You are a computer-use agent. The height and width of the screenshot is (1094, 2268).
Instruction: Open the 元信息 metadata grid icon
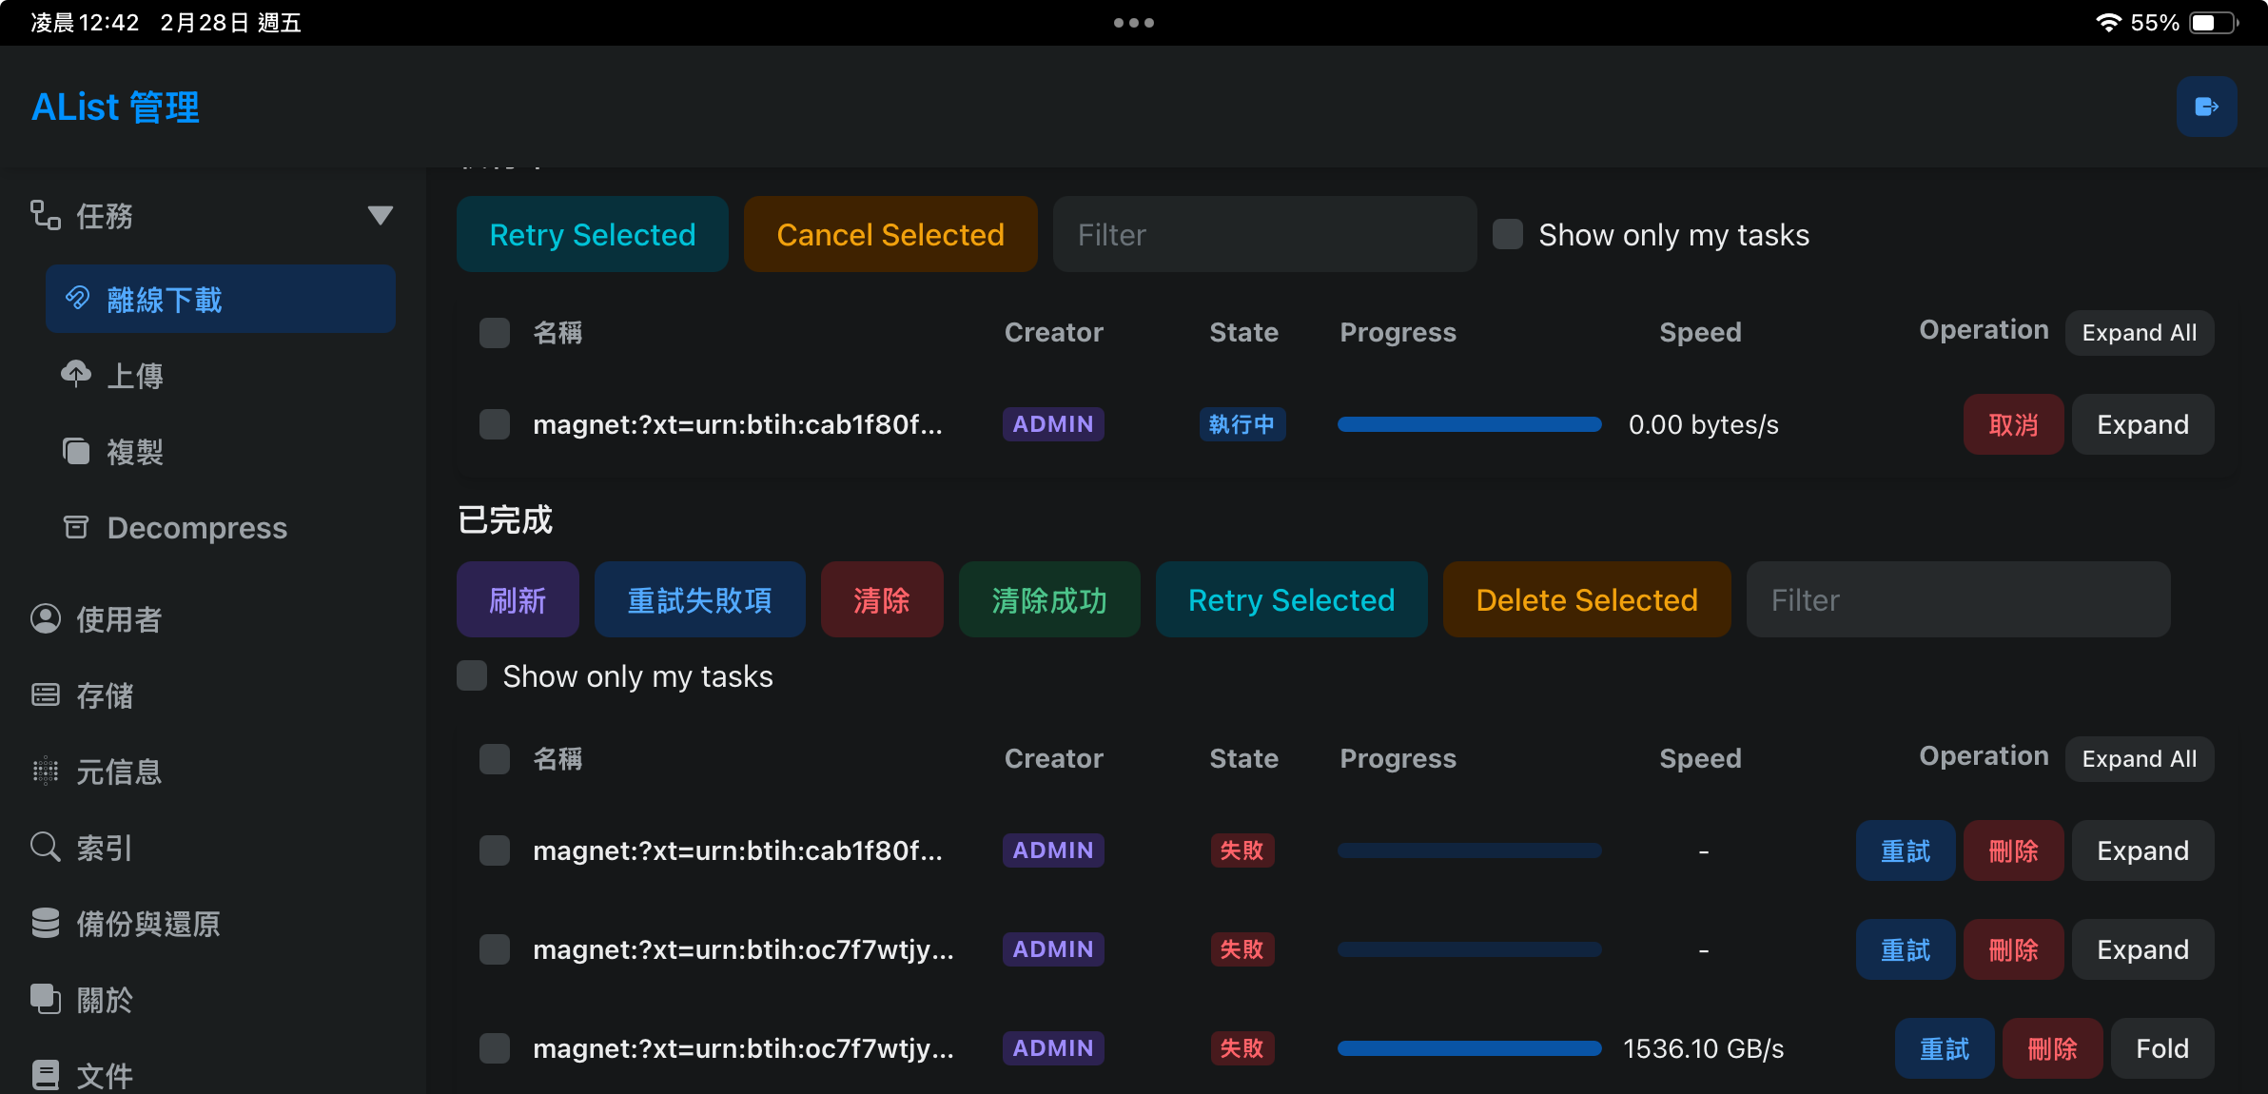46,772
